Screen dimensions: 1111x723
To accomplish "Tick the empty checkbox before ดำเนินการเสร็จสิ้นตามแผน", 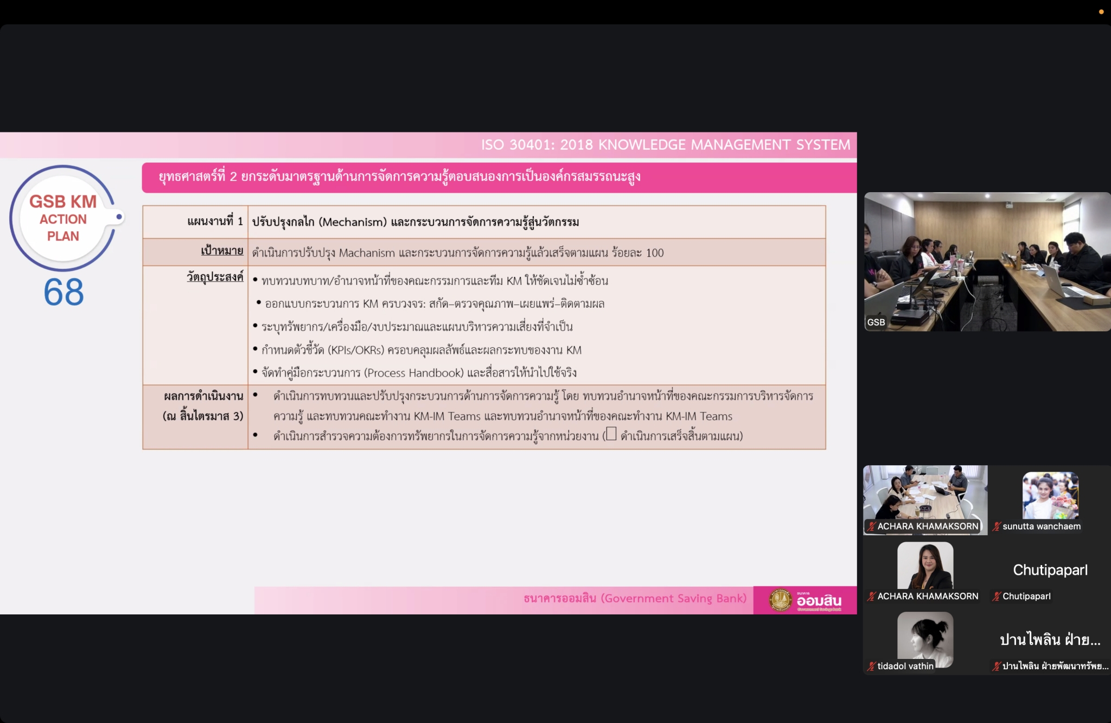I will click(611, 434).
